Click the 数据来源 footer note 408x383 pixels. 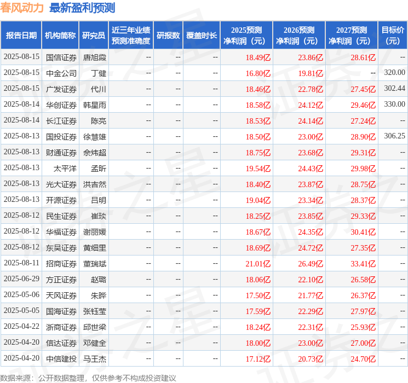(x=88, y=378)
